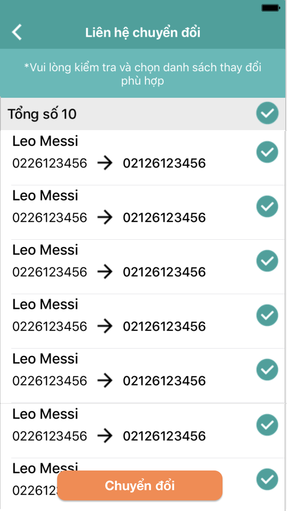Screen dimensions: 287x511
Task: Deselect the seventh contact's checkmark at the bottom
Action: [267, 479]
